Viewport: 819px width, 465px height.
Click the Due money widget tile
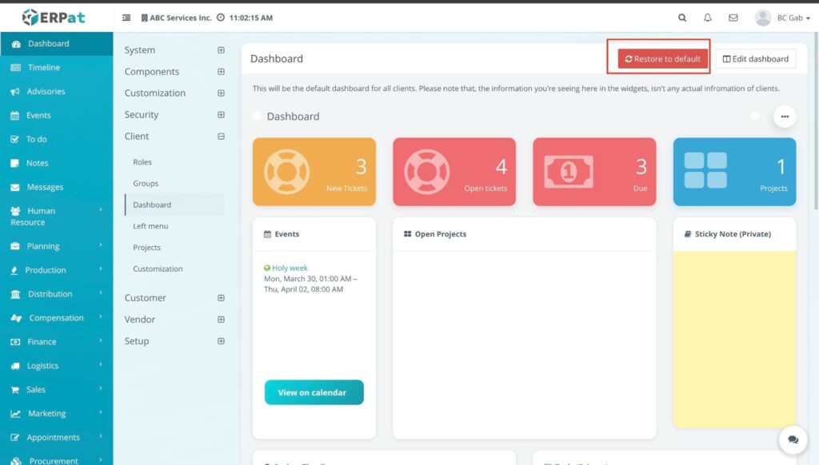coord(594,172)
